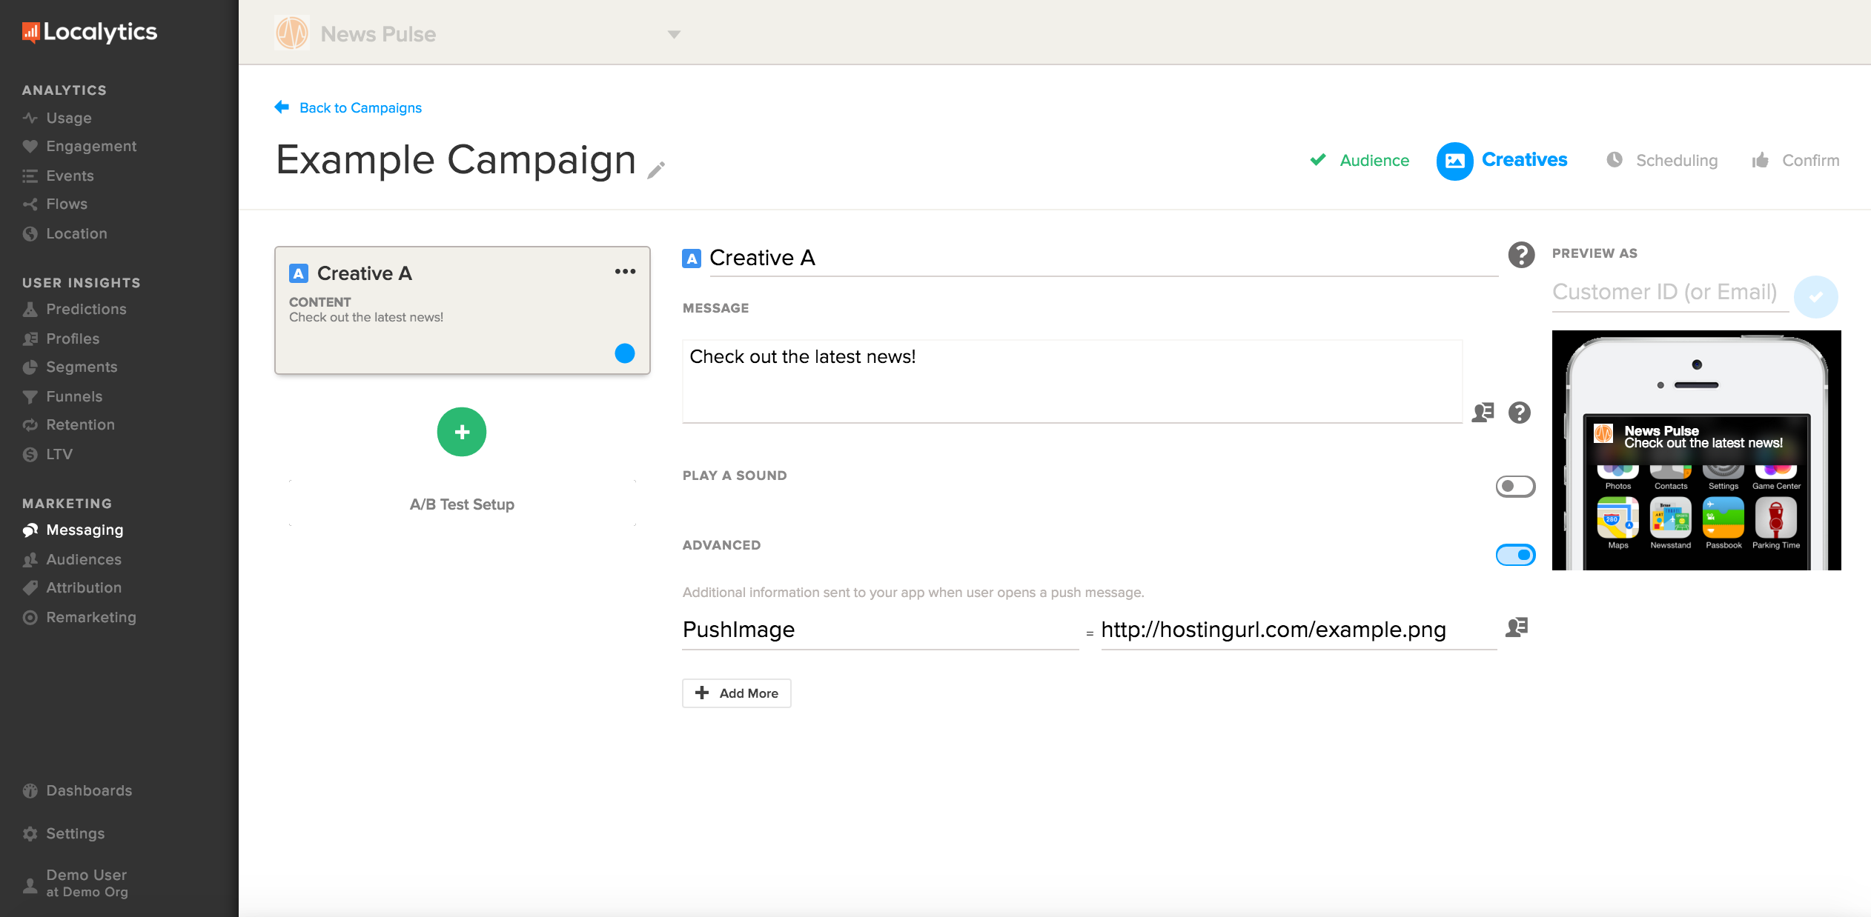Disable the Advanced toggle

(1515, 555)
